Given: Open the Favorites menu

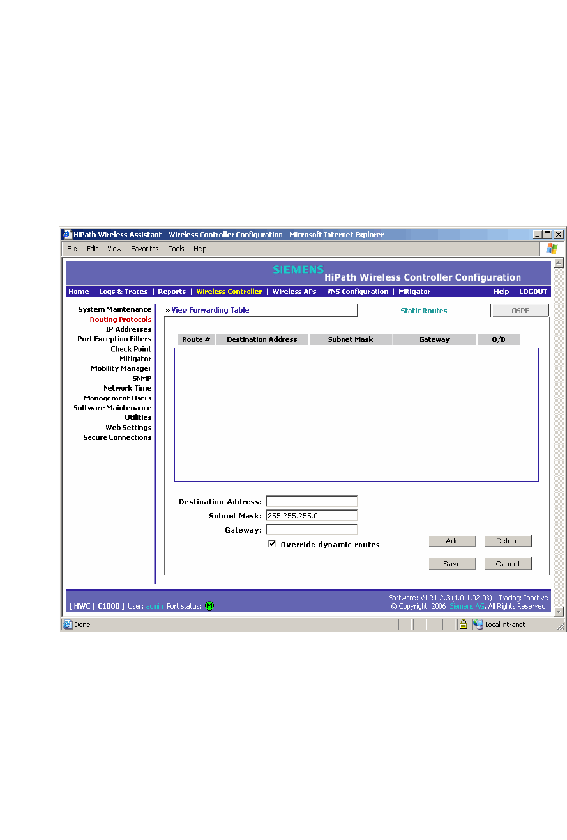Looking at the screenshot, I should 145,249.
